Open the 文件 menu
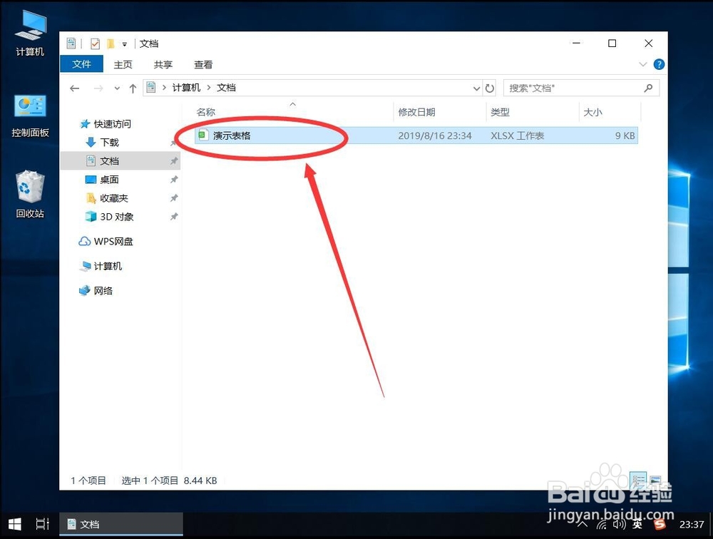Image resolution: width=713 pixels, height=539 pixels. click(x=81, y=63)
